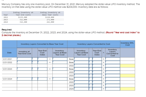This screenshot has height=97, width=146.
Task: Click the '12/31/2021' date label
Action: [x=7, y=59]
